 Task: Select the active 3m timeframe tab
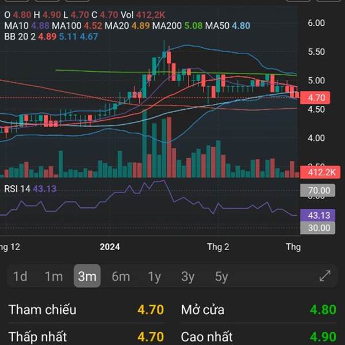[x=87, y=276]
